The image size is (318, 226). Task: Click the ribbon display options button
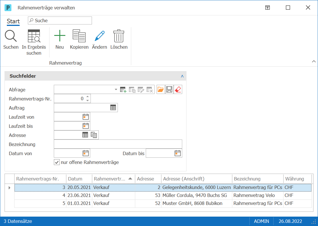click(x=268, y=8)
